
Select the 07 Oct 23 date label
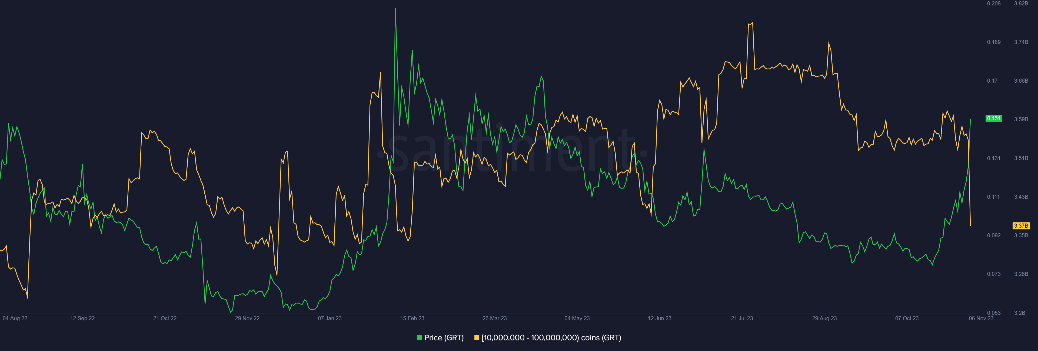pos(907,318)
